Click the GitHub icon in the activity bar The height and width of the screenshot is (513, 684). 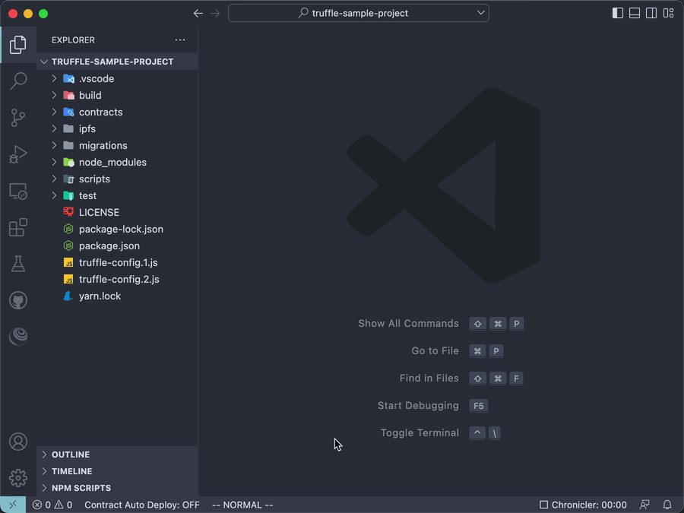point(18,300)
